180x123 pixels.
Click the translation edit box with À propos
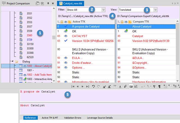[x=100, y=96]
